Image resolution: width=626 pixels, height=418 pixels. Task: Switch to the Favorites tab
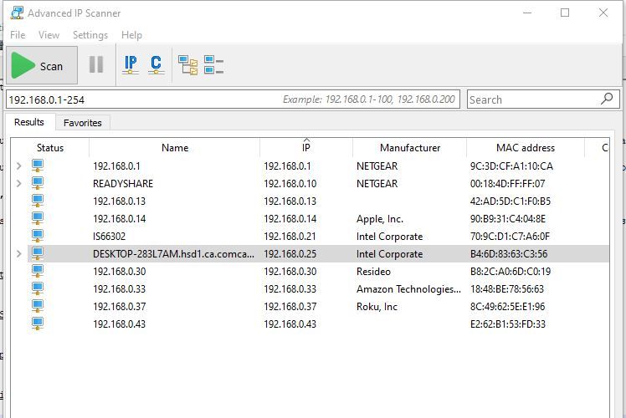click(x=83, y=123)
